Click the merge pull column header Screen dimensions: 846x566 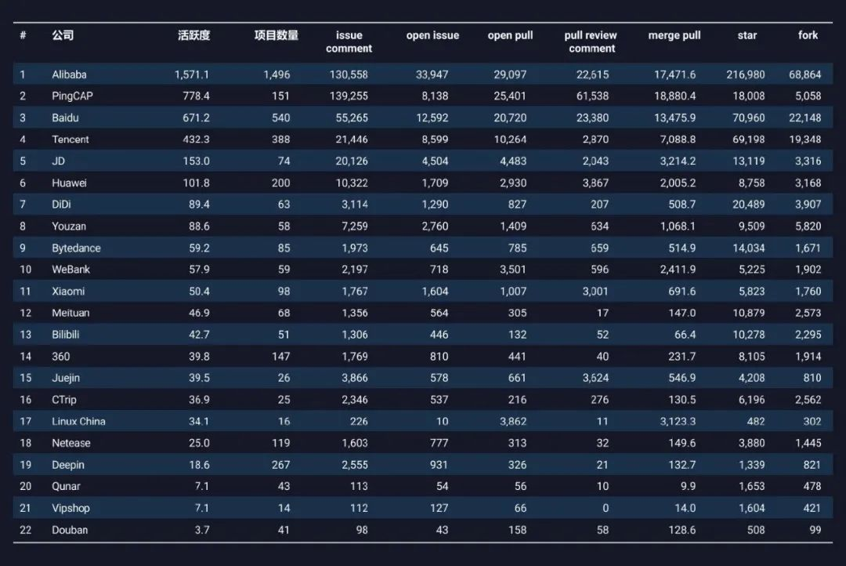click(x=674, y=35)
